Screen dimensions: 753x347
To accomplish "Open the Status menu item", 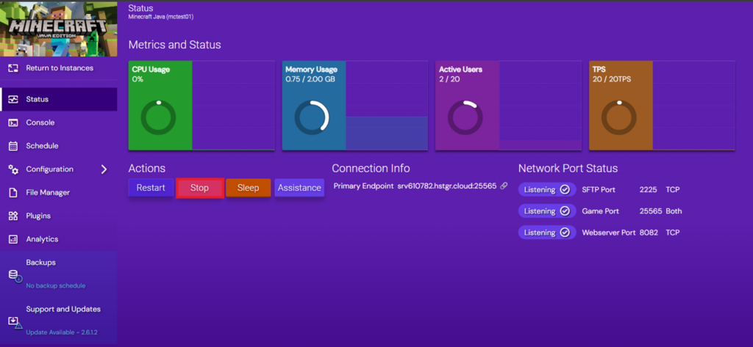I will (59, 99).
